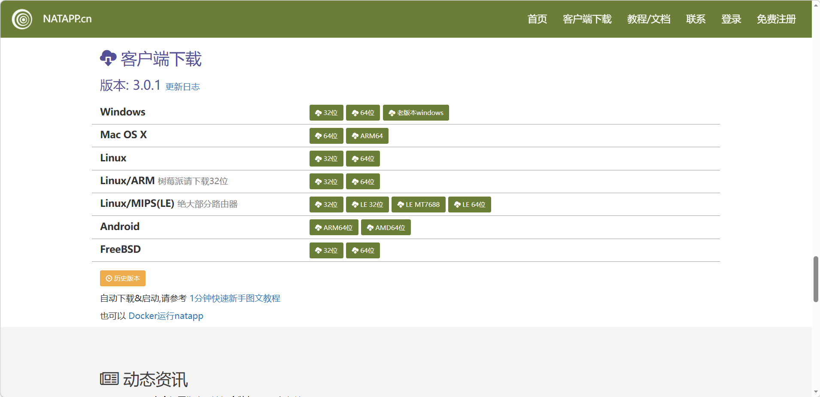
Task: Click 登录 in the top navigation
Action: [x=731, y=19]
